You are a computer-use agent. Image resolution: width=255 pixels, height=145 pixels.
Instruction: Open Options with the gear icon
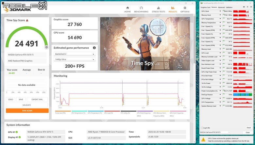click(x=185, y=8)
